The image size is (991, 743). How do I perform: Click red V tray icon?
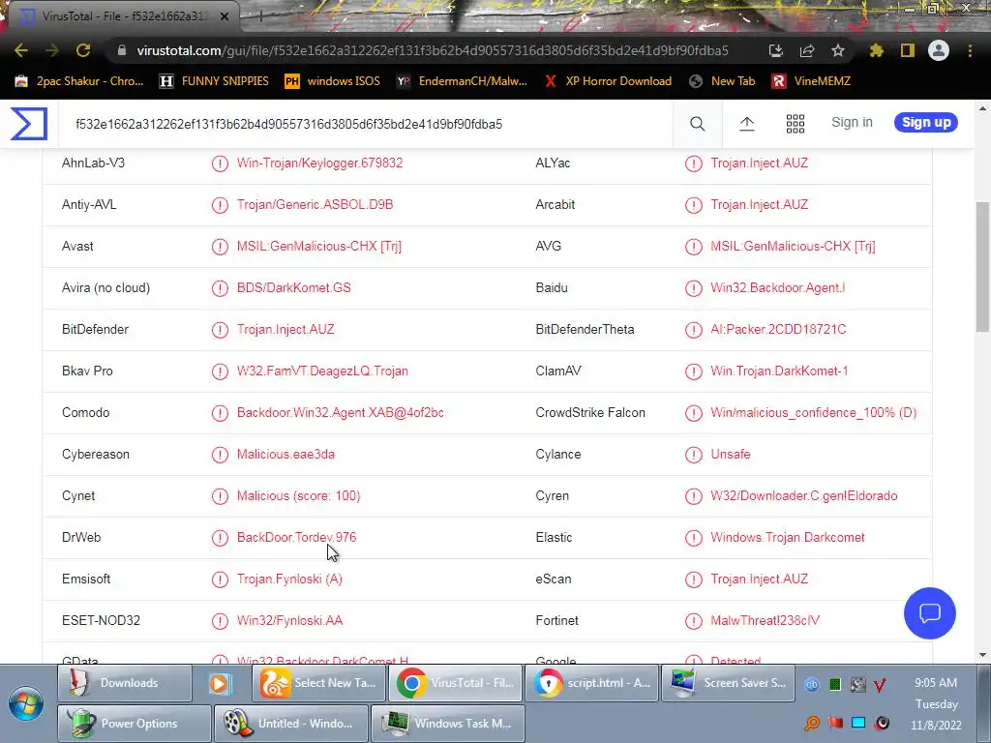(x=880, y=684)
